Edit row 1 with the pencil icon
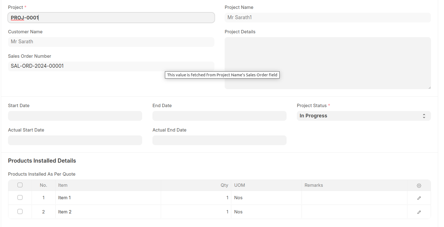Viewport: 444px width, 227px height. point(419,198)
